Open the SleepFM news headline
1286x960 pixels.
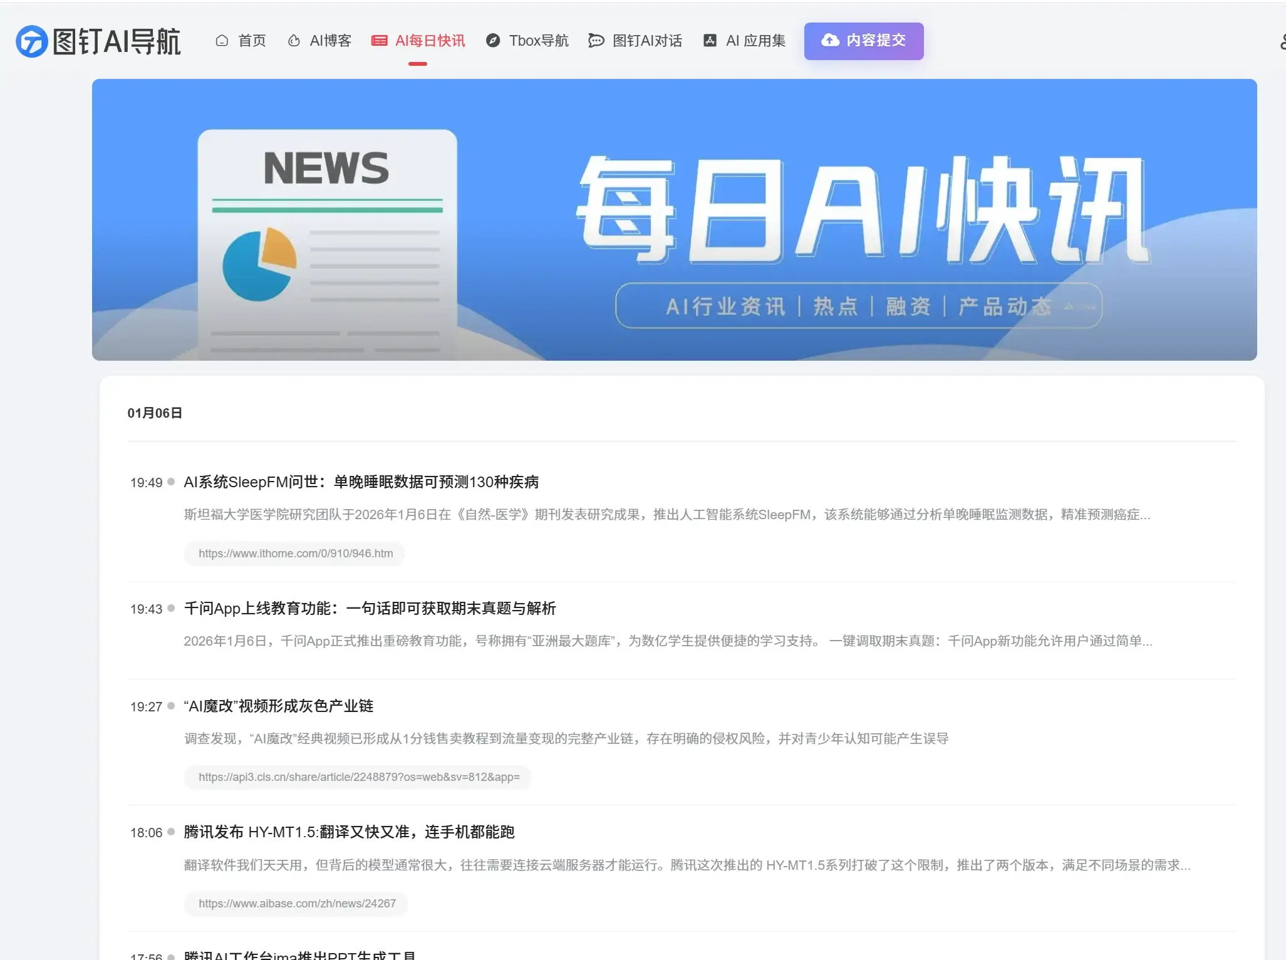click(x=361, y=482)
